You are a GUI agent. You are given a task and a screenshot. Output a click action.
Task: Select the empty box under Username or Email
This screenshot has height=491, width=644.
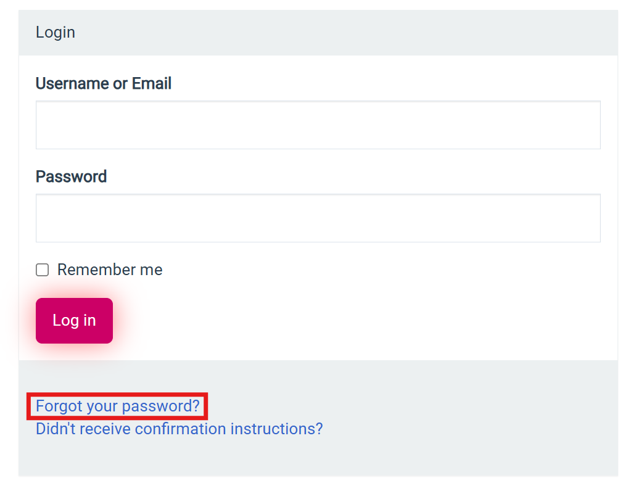(318, 125)
